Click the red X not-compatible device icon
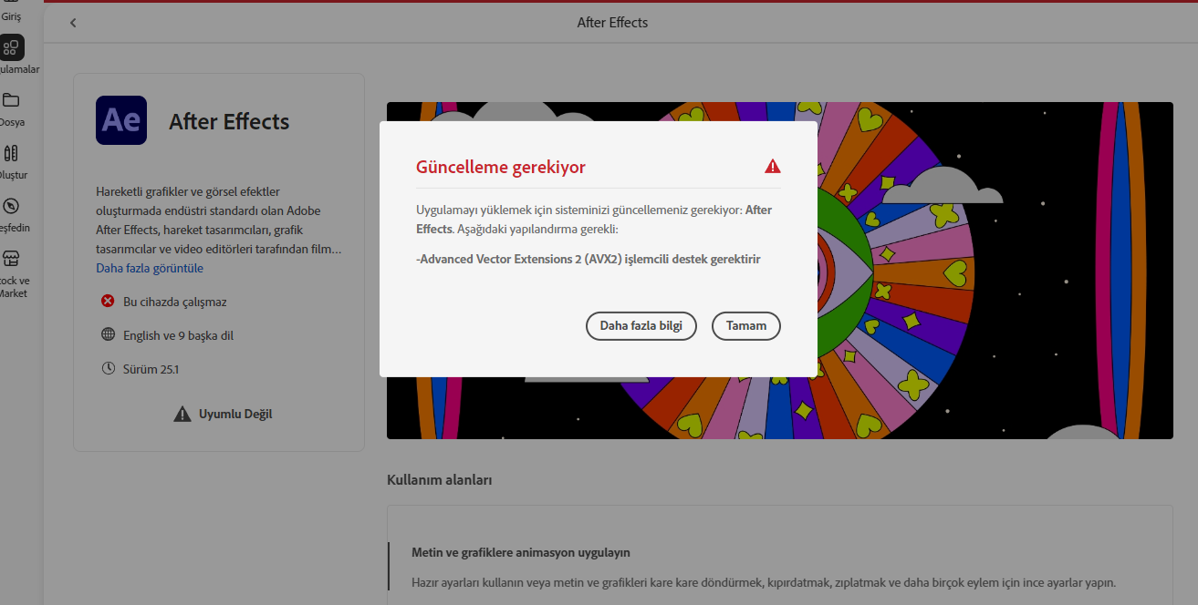 click(108, 301)
